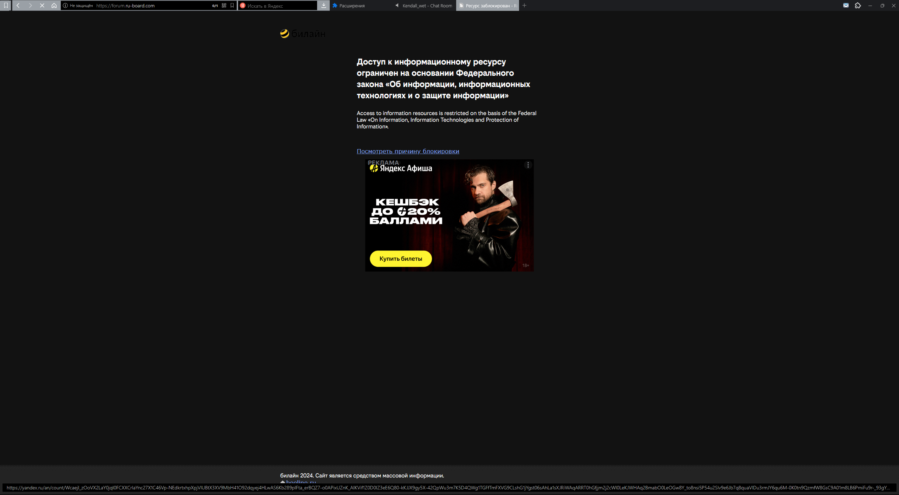The width and height of the screenshot is (899, 495).
Task: Go back to the previous page
Action: (x=18, y=5)
